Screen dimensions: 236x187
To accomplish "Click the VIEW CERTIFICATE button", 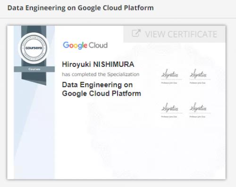I will pyautogui.click(x=174, y=34).
